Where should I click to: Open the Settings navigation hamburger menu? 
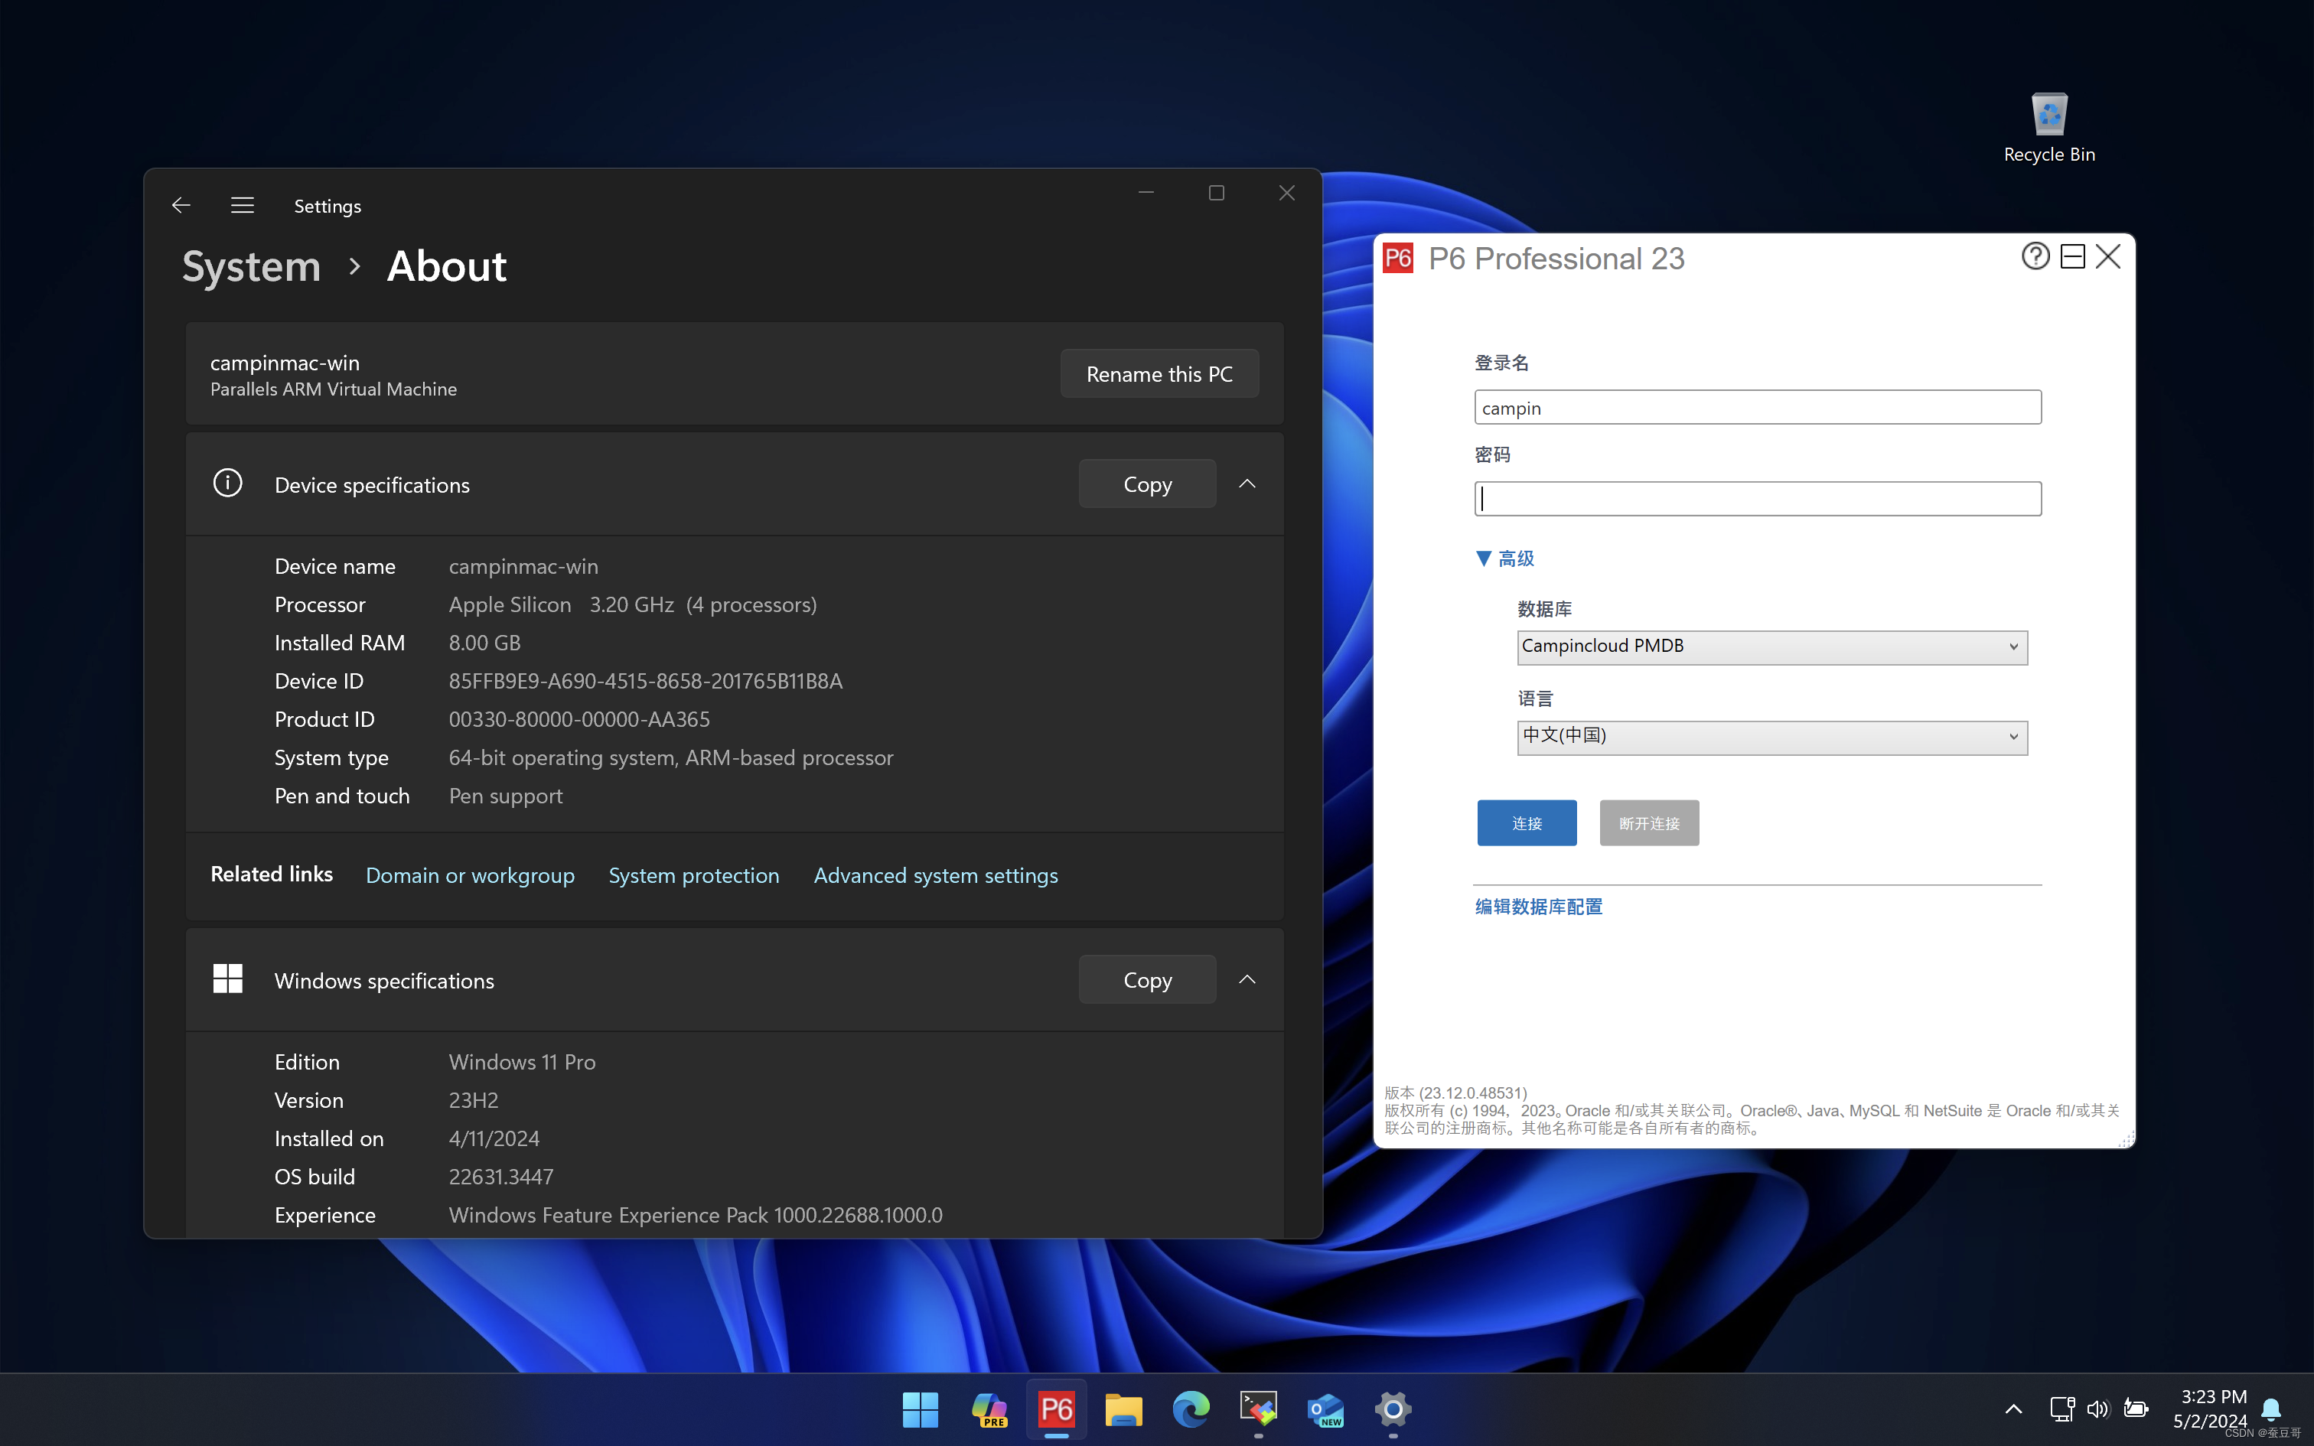[x=242, y=206]
